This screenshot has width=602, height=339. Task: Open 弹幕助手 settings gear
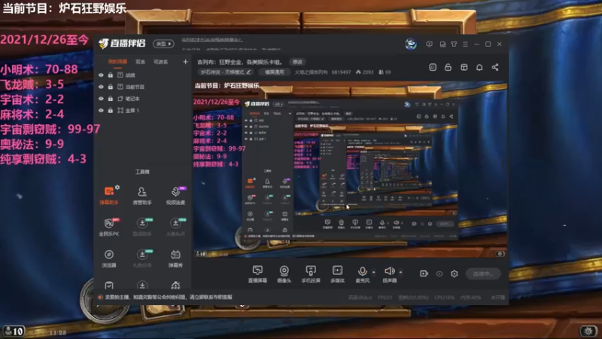[117, 187]
